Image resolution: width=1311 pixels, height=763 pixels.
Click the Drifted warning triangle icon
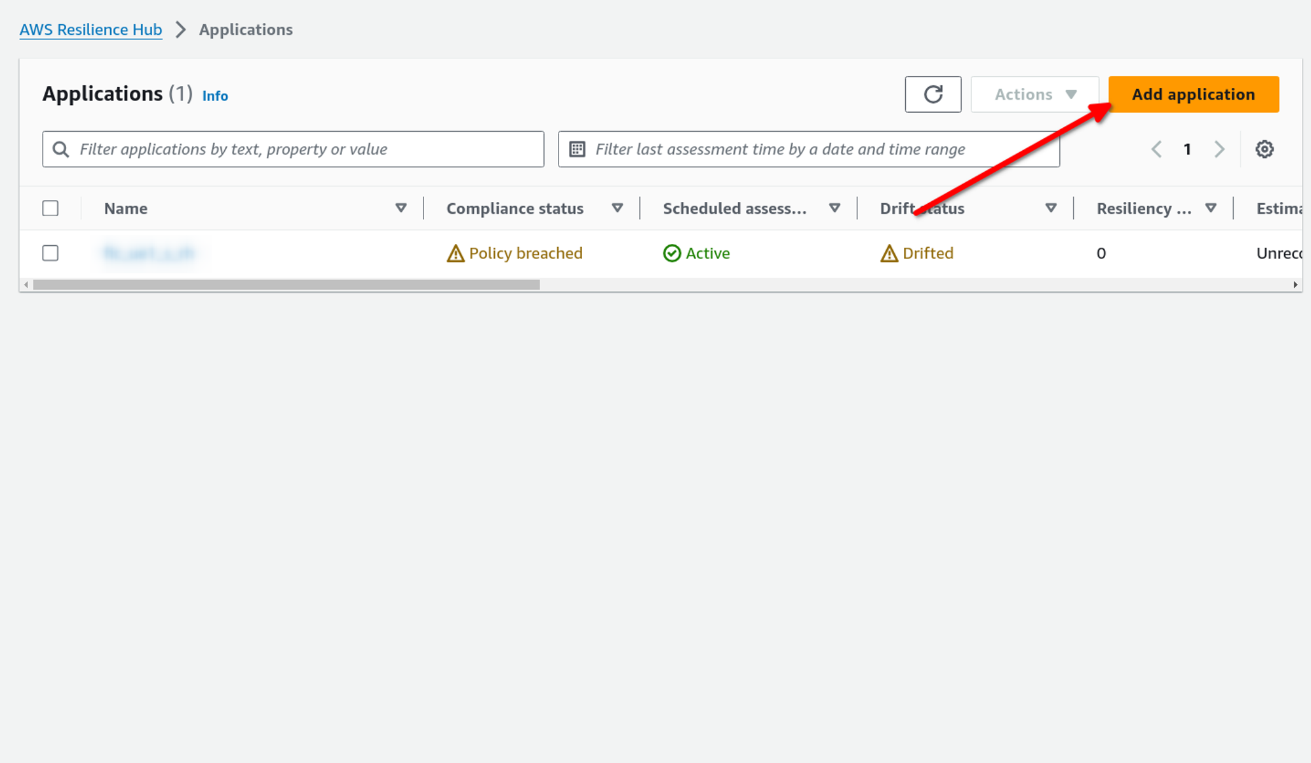point(889,254)
